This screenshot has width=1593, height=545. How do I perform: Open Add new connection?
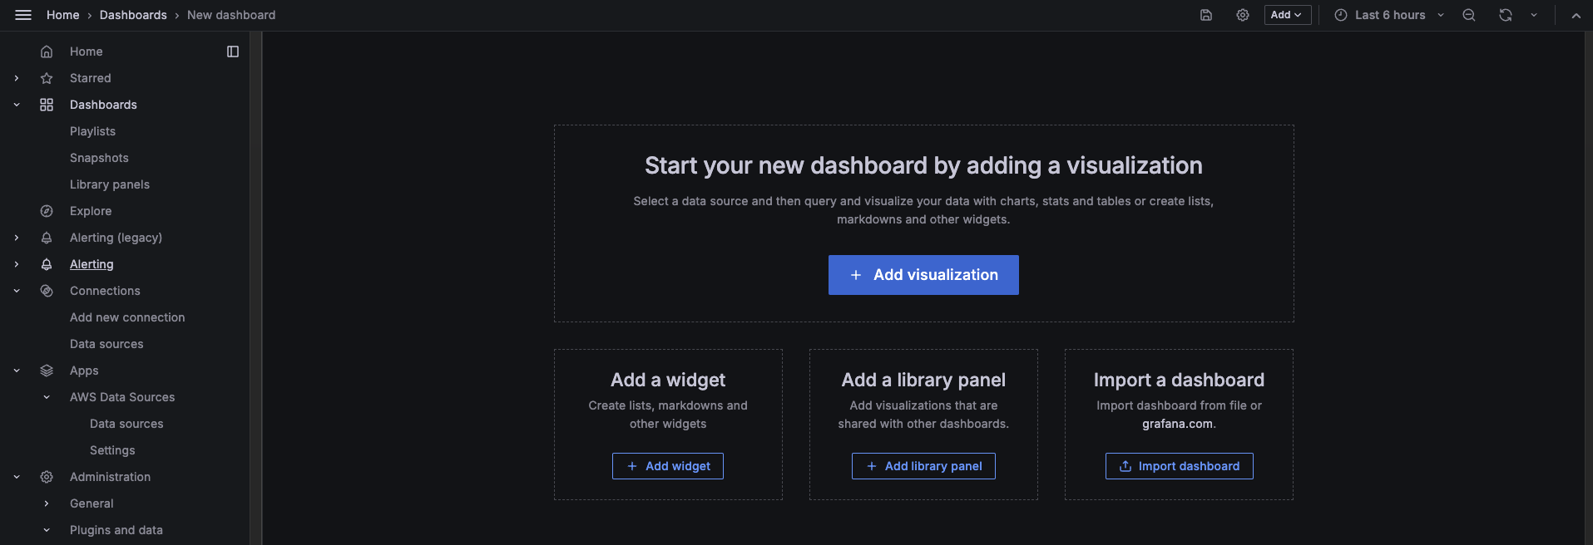[127, 317]
